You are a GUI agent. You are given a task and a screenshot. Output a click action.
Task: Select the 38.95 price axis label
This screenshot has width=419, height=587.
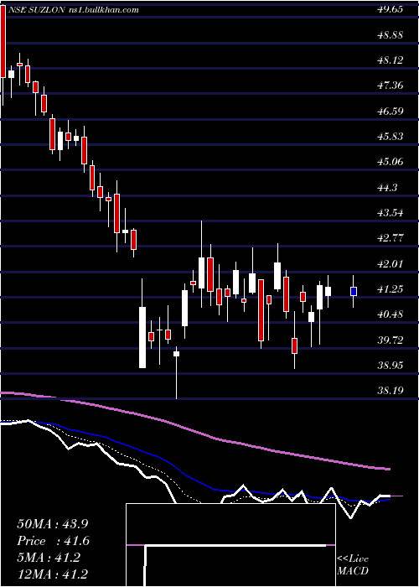pyautogui.click(x=390, y=365)
